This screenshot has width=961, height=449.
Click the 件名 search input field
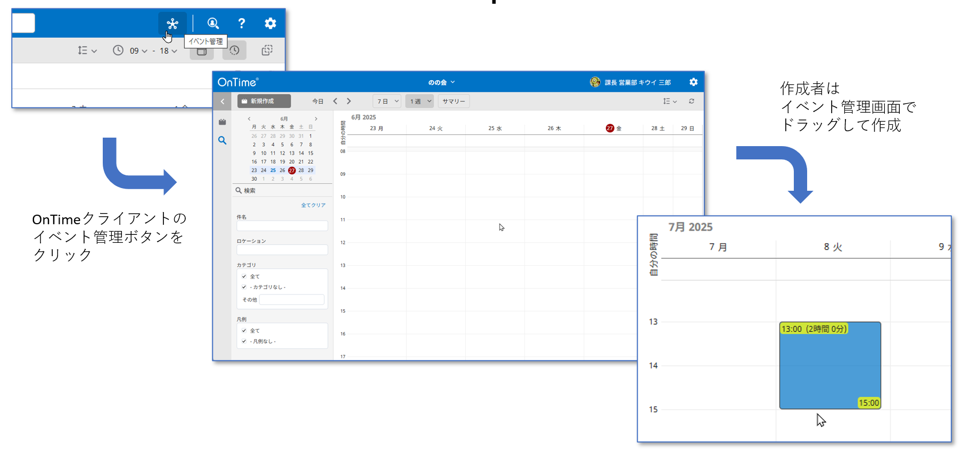pos(282,226)
